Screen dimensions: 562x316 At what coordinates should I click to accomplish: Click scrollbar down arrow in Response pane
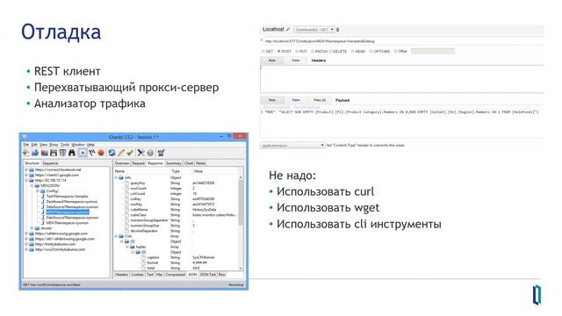point(241,268)
